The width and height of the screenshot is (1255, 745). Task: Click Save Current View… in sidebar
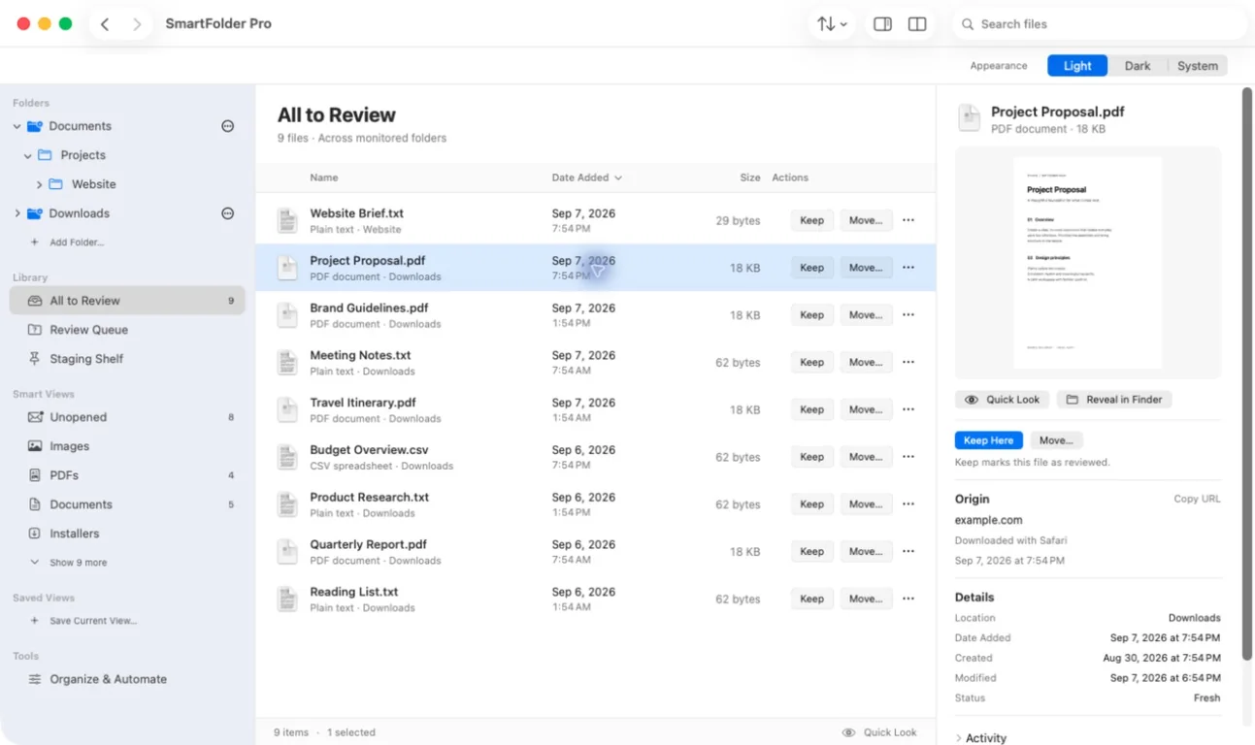(83, 621)
